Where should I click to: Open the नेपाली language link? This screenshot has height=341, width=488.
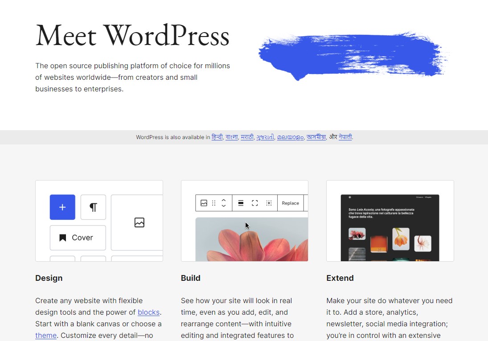[x=345, y=137]
